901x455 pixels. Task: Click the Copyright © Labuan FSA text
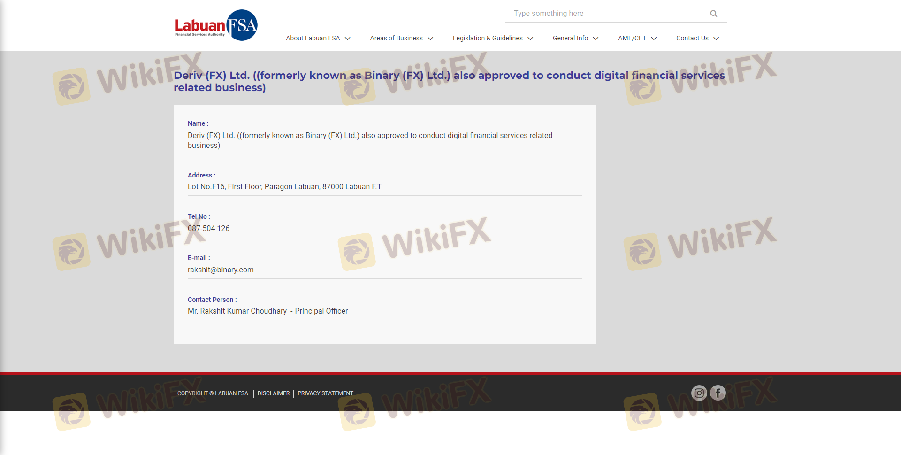[x=213, y=393]
